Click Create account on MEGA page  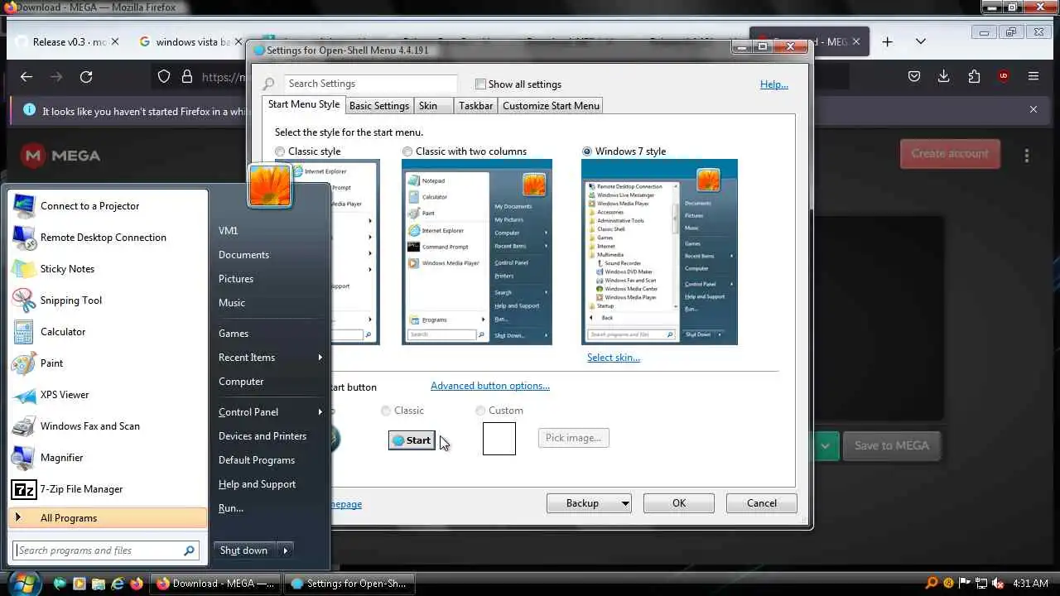(950, 154)
